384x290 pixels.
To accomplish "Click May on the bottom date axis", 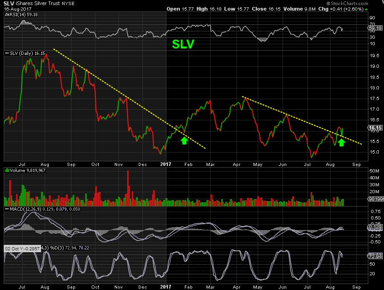I will [x=258, y=287].
